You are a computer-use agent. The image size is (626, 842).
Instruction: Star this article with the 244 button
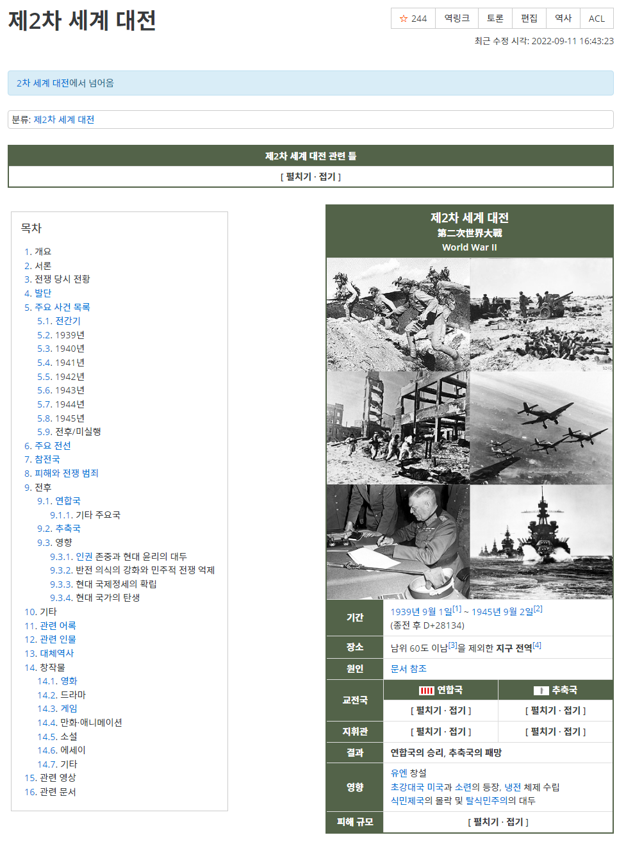pyautogui.click(x=413, y=19)
